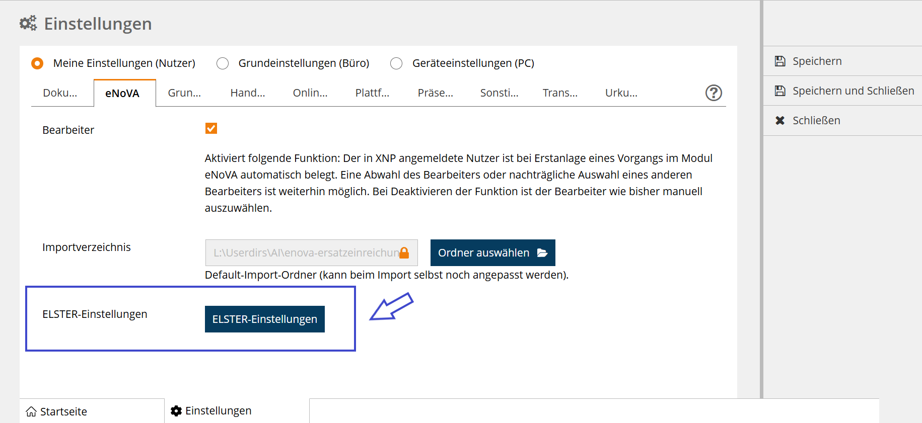922x423 pixels.
Task: Switch to the Doku... tab
Action: click(x=60, y=93)
